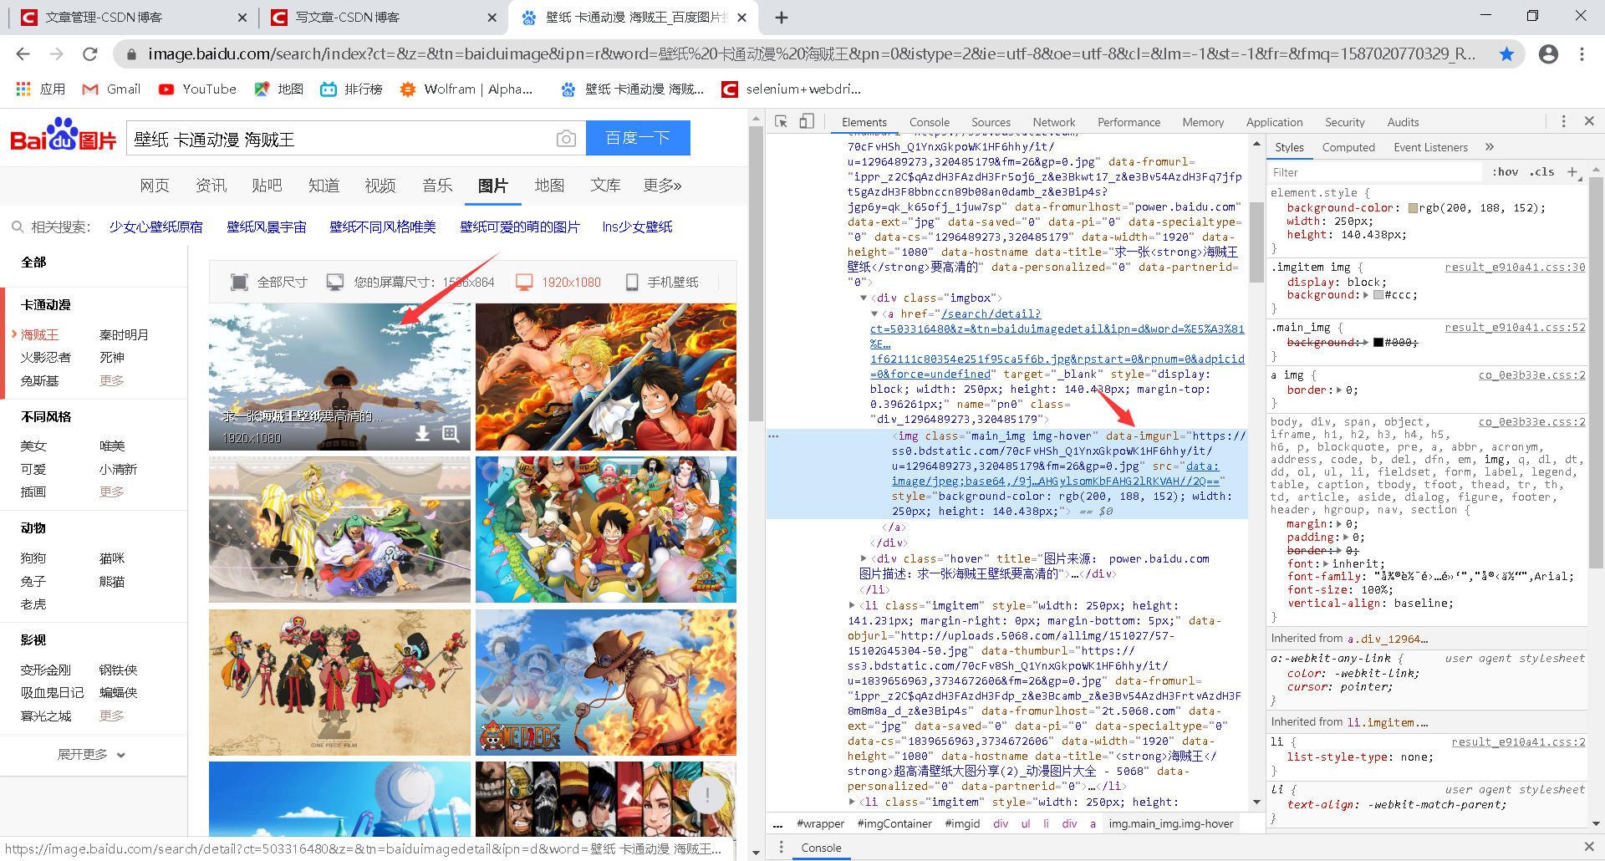The width and height of the screenshot is (1605, 861).
Task: Open the DevTools Application tab
Action: [x=1275, y=122]
